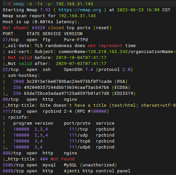Click Ajenti http control panel text
176x175 pixels.
(x=97, y=171)
